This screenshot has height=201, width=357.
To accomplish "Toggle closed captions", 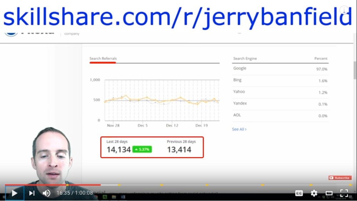I will [x=299, y=193].
